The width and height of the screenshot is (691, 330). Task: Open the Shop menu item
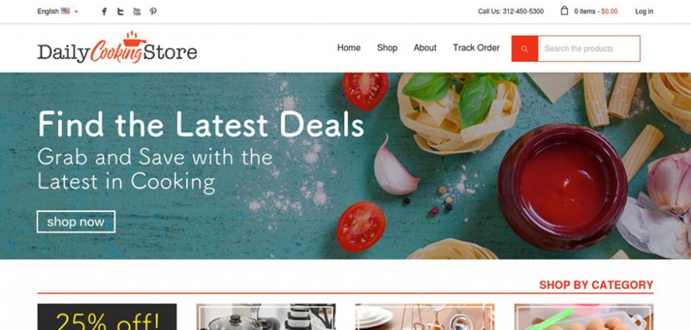coord(387,48)
